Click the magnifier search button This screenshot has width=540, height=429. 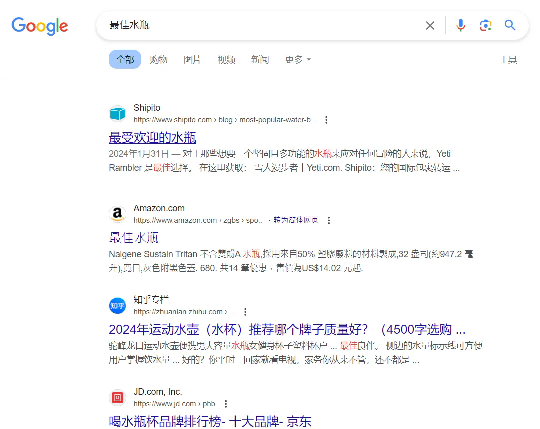[x=510, y=25]
